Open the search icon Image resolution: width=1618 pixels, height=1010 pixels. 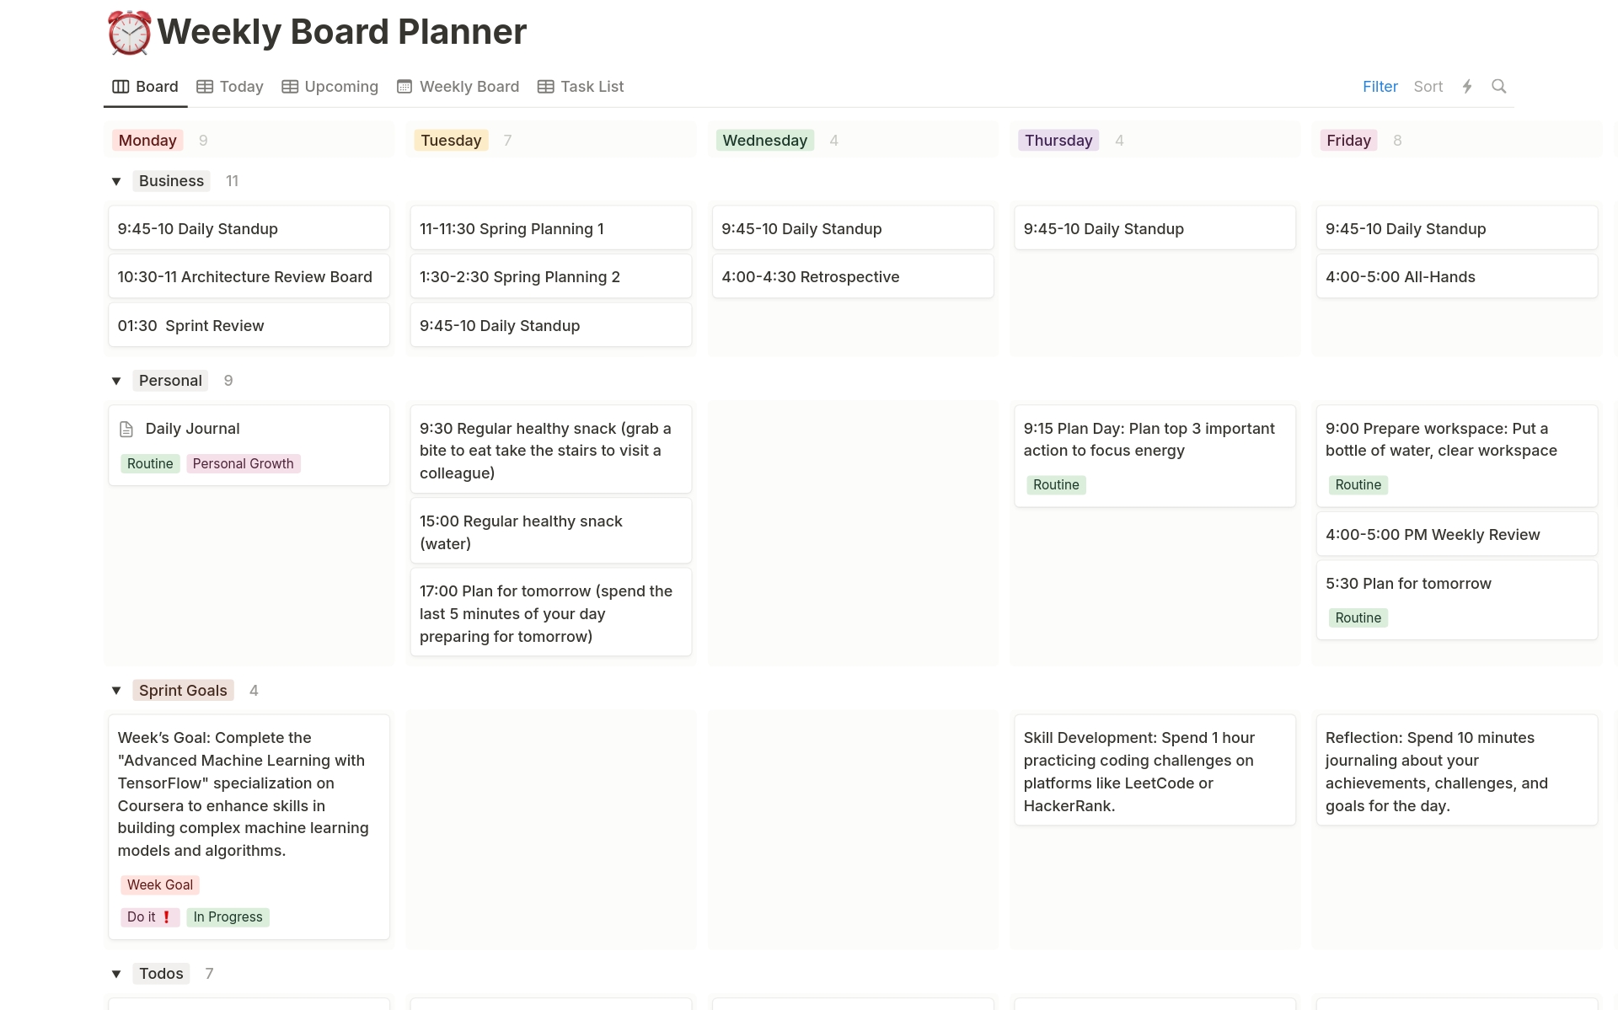pyautogui.click(x=1500, y=86)
